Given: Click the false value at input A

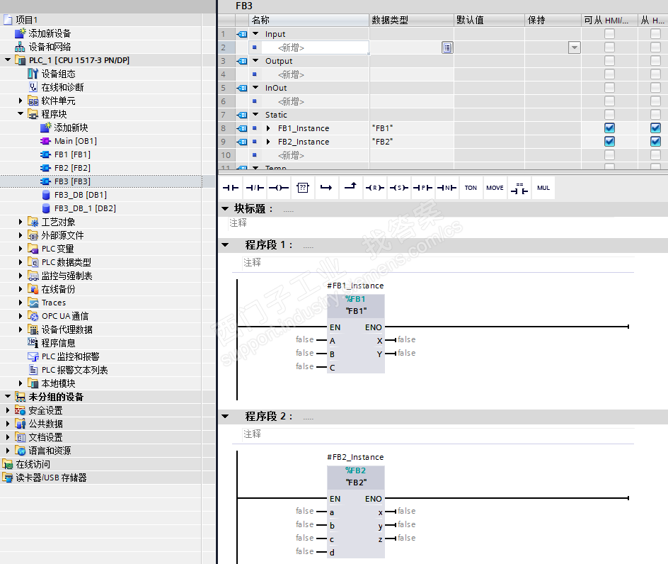Looking at the screenshot, I should tap(304, 339).
